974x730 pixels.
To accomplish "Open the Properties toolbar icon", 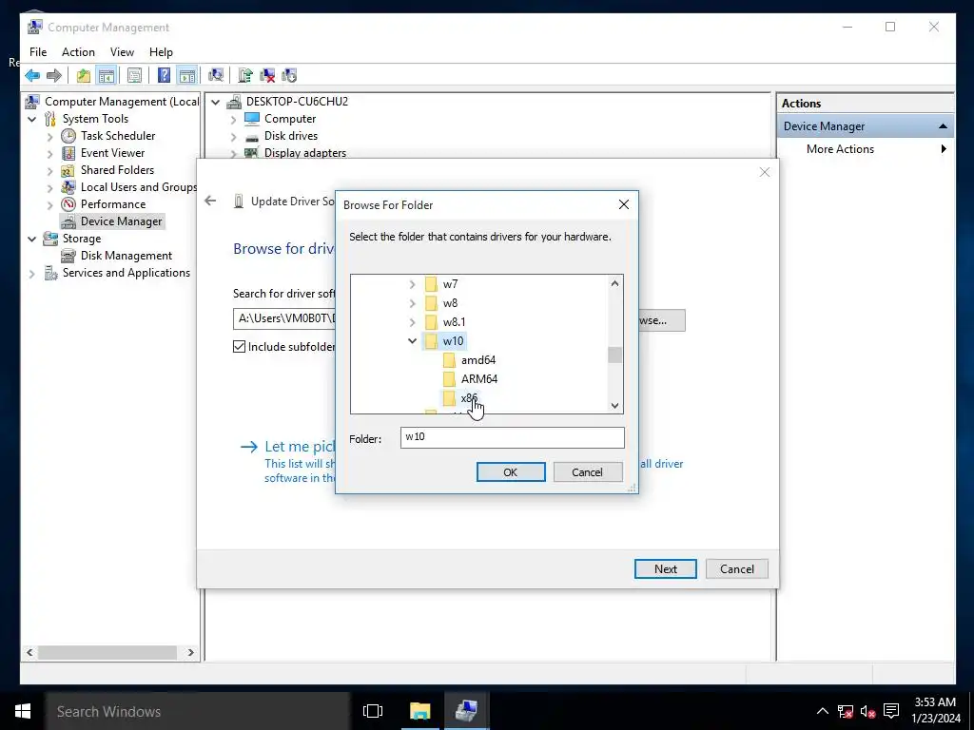I will coord(134,76).
